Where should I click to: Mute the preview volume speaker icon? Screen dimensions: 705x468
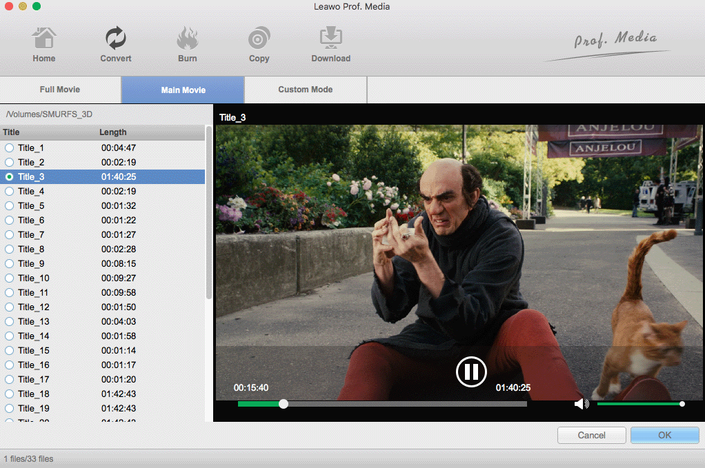pyautogui.click(x=581, y=404)
